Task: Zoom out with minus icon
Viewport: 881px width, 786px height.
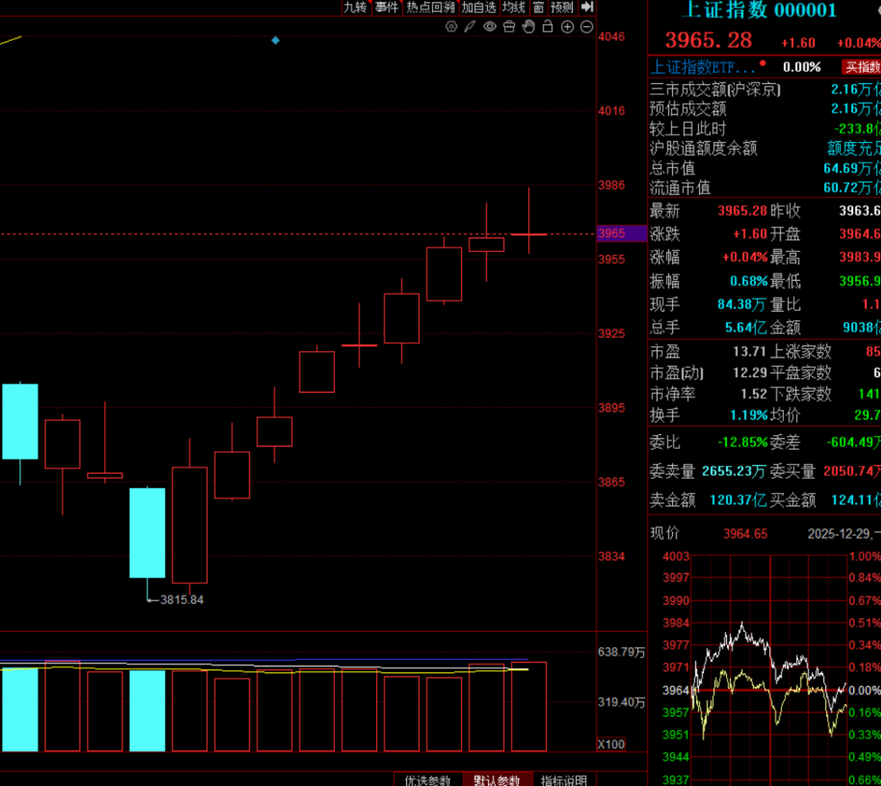Action: [x=587, y=27]
